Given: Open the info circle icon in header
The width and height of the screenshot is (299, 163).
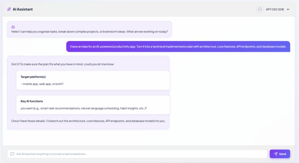Looking at the screenshot, I should pyautogui.click(x=260, y=9).
